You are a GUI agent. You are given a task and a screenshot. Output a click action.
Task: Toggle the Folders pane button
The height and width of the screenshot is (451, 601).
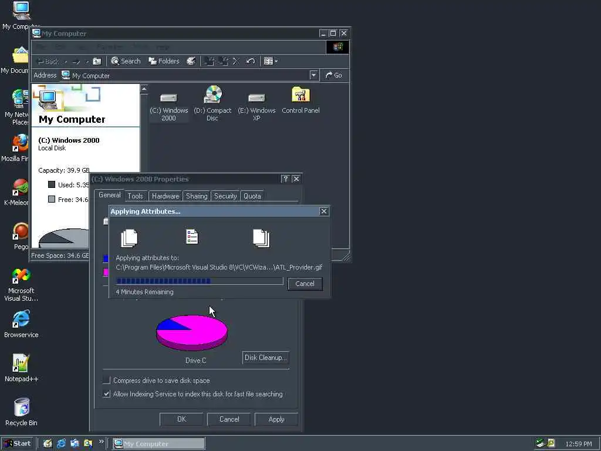164,61
